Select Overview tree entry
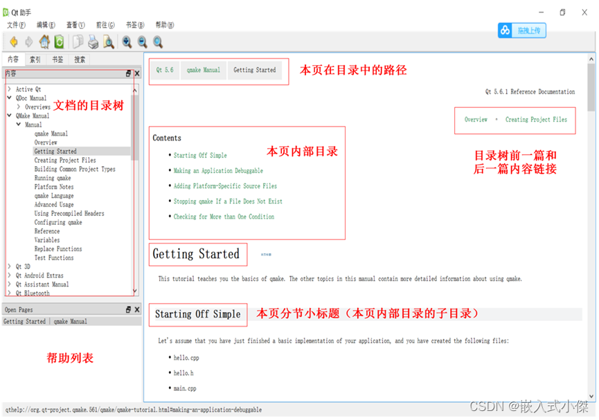Image resolution: width=599 pixels, height=420 pixels. pyautogui.click(x=46, y=143)
